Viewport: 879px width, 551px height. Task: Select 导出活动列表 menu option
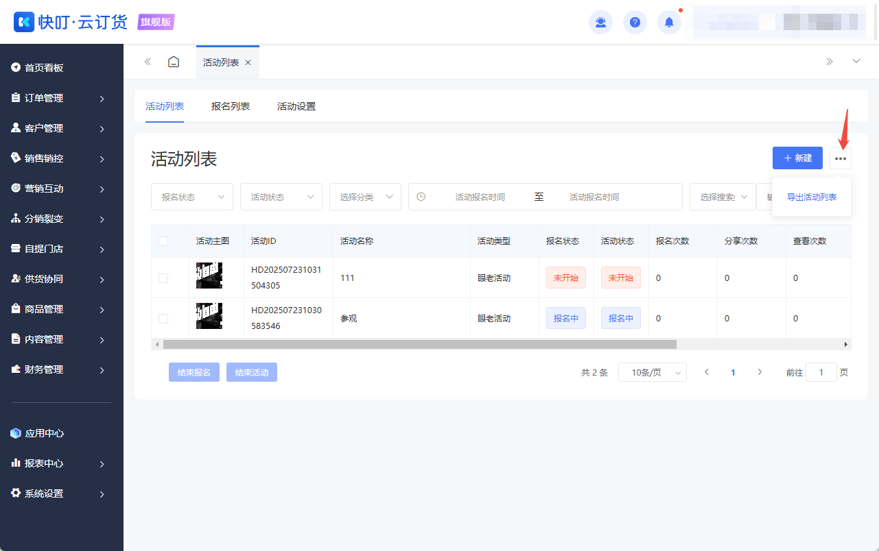[x=812, y=197]
